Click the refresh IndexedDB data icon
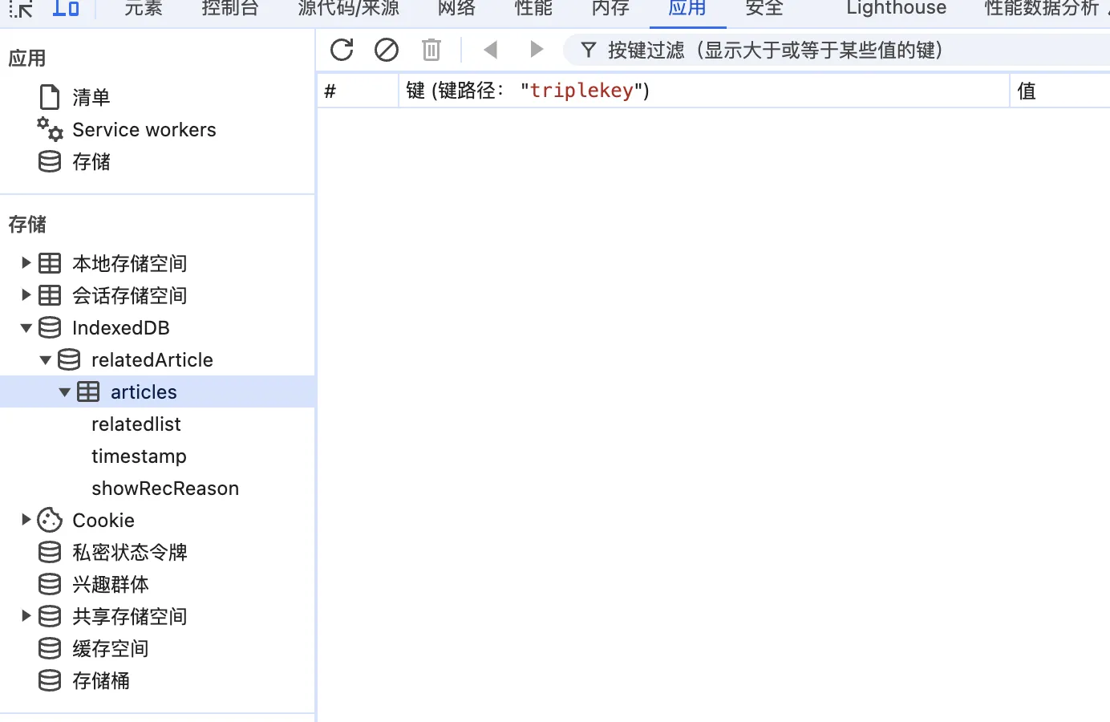 point(342,50)
